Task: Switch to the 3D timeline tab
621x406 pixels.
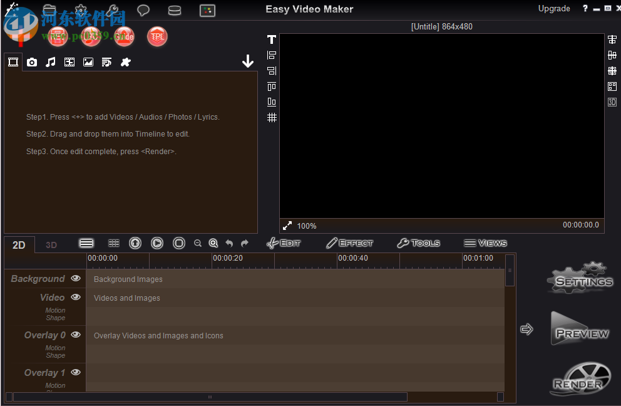Action: pos(51,244)
